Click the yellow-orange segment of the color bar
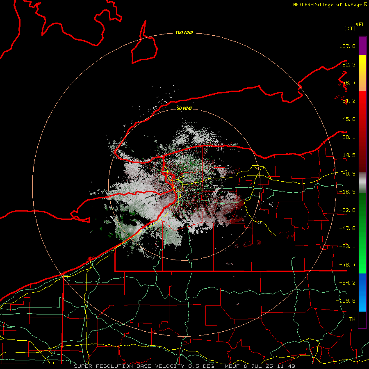The width and height of the screenshot is (369, 369). pos(362,73)
